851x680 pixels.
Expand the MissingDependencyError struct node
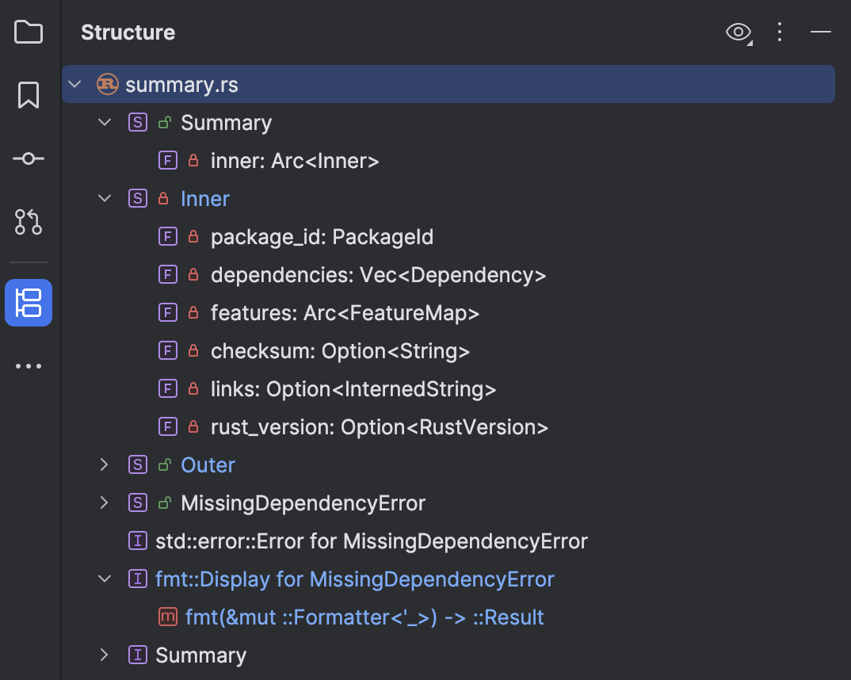coord(104,502)
